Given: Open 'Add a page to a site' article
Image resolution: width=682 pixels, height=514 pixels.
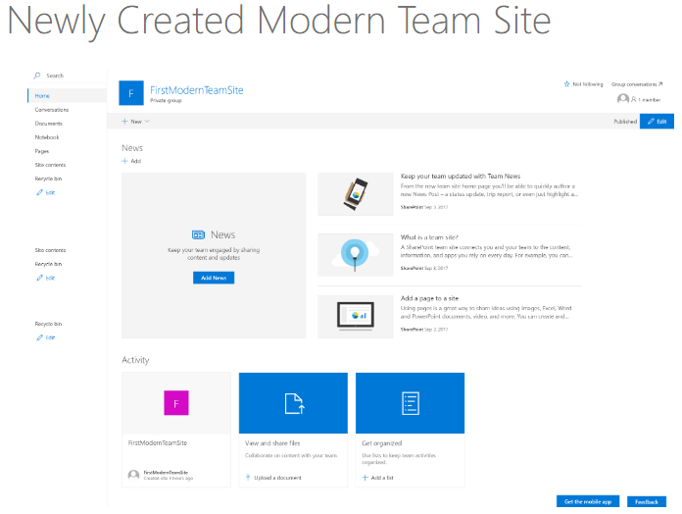Looking at the screenshot, I should tap(429, 298).
